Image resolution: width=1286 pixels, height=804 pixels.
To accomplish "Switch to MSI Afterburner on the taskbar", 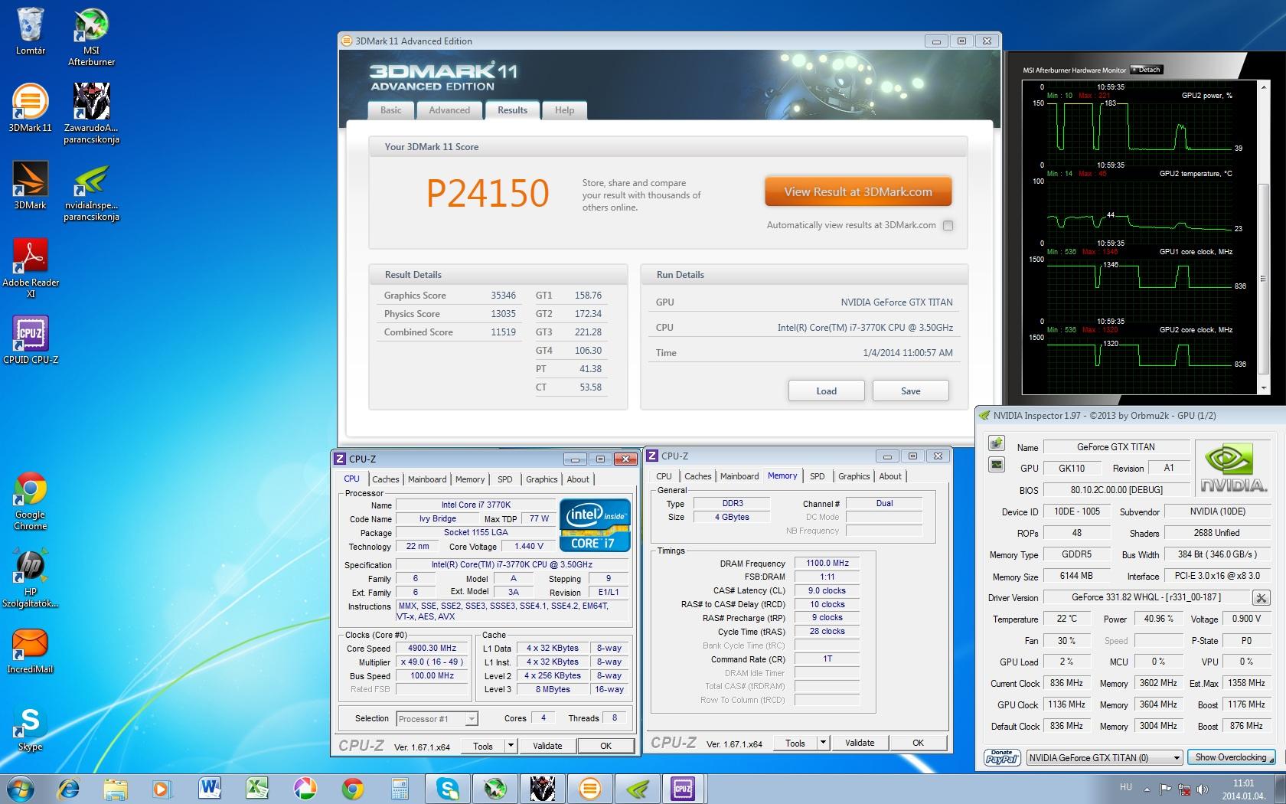I will click(494, 788).
